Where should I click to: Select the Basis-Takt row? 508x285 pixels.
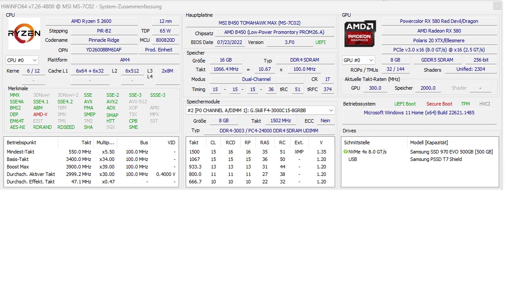pyautogui.click(x=91, y=159)
